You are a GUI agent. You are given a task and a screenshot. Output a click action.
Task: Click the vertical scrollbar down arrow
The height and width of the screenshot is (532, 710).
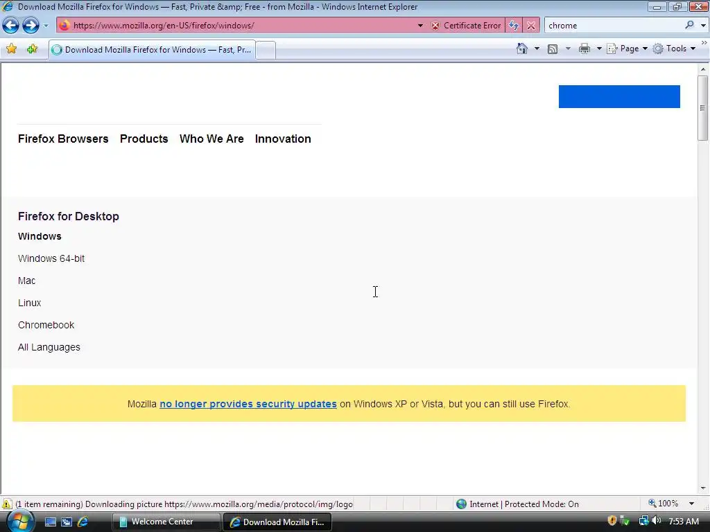[x=703, y=488]
